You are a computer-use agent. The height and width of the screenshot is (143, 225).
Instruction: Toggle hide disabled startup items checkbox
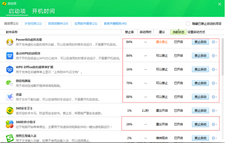click(x=188, y=23)
